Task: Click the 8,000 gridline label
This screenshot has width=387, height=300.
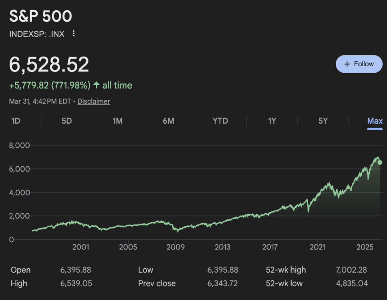Action: click(x=20, y=145)
